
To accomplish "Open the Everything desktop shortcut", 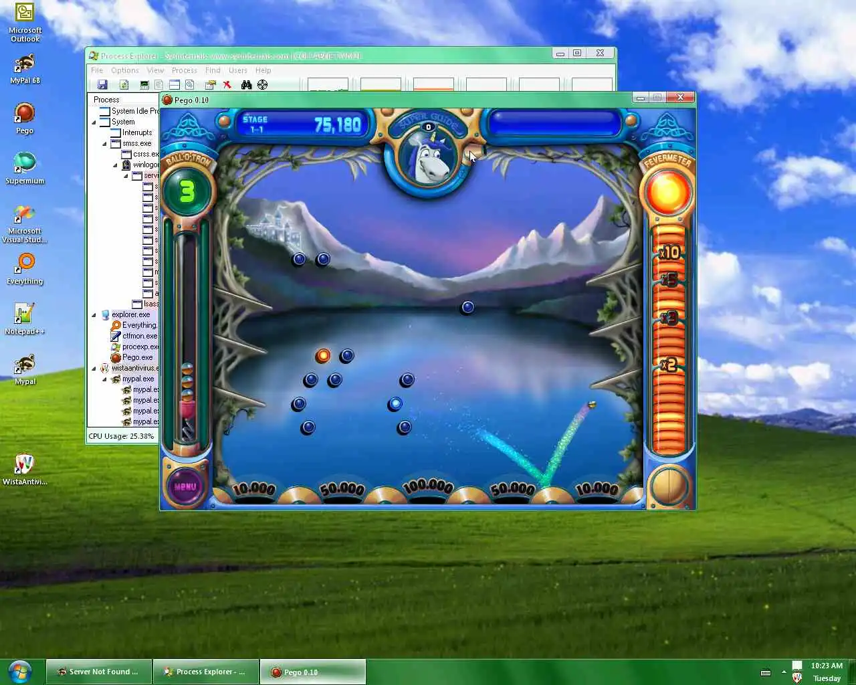I will tap(25, 269).
